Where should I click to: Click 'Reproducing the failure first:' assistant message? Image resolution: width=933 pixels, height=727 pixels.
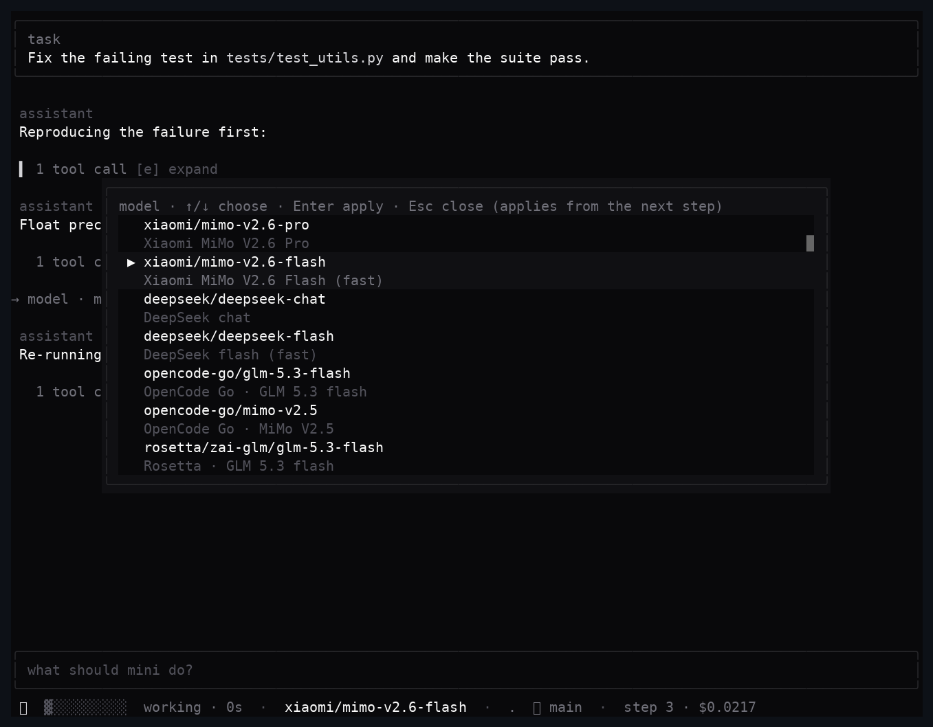pyautogui.click(x=143, y=132)
